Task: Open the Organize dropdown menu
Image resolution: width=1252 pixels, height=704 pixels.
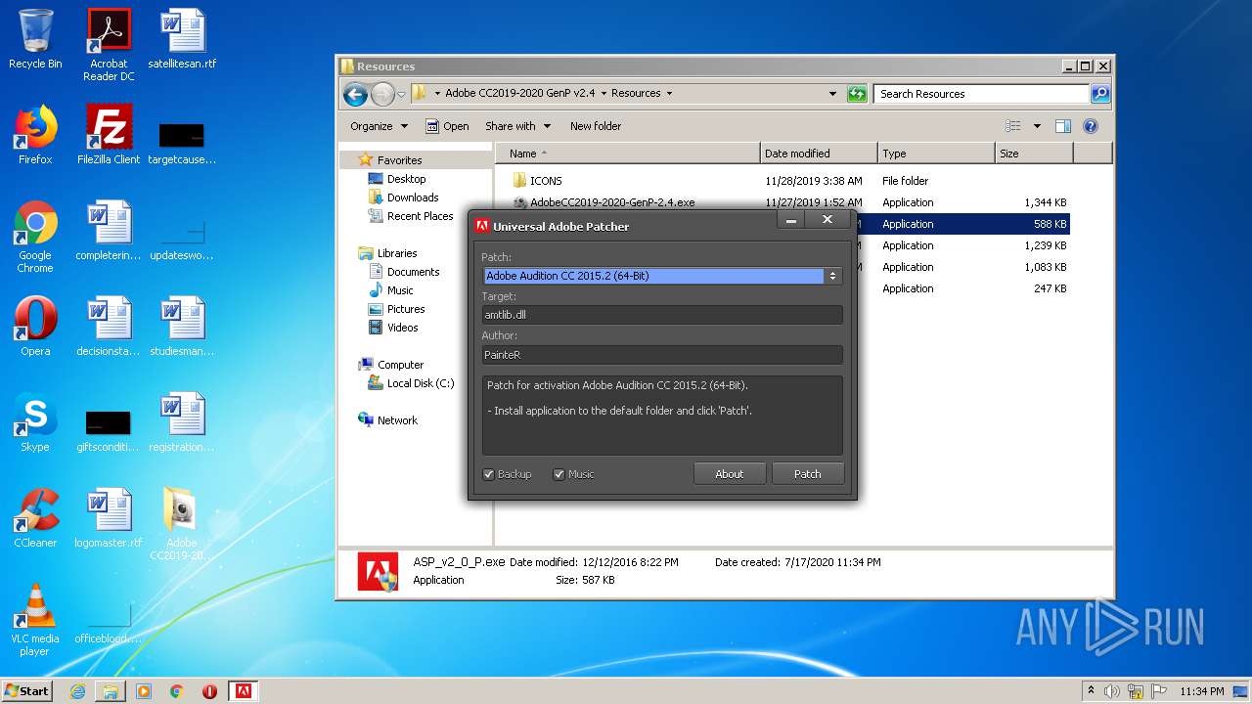Action: [379, 126]
